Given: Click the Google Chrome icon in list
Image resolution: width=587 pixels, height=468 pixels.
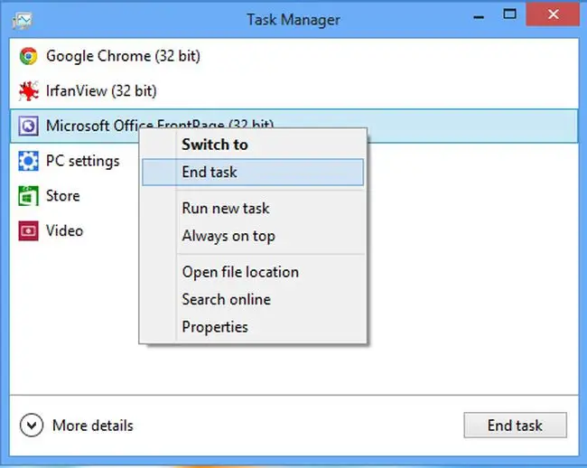Looking at the screenshot, I should click(29, 56).
